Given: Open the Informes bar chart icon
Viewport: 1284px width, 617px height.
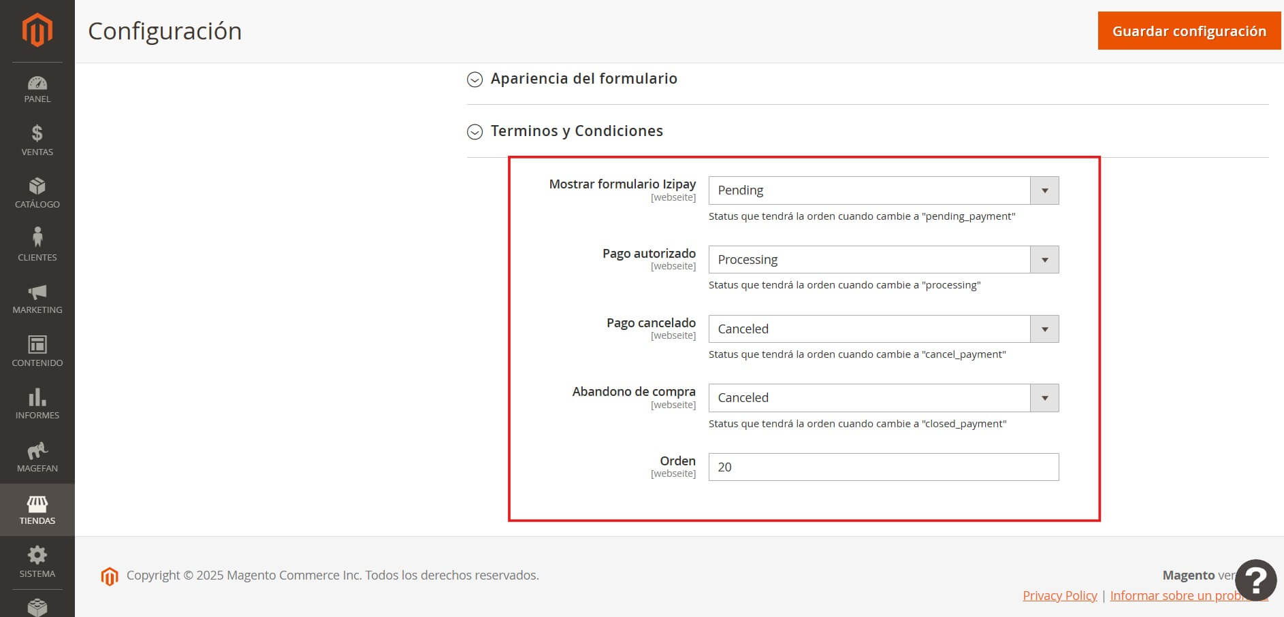Looking at the screenshot, I should click(37, 397).
